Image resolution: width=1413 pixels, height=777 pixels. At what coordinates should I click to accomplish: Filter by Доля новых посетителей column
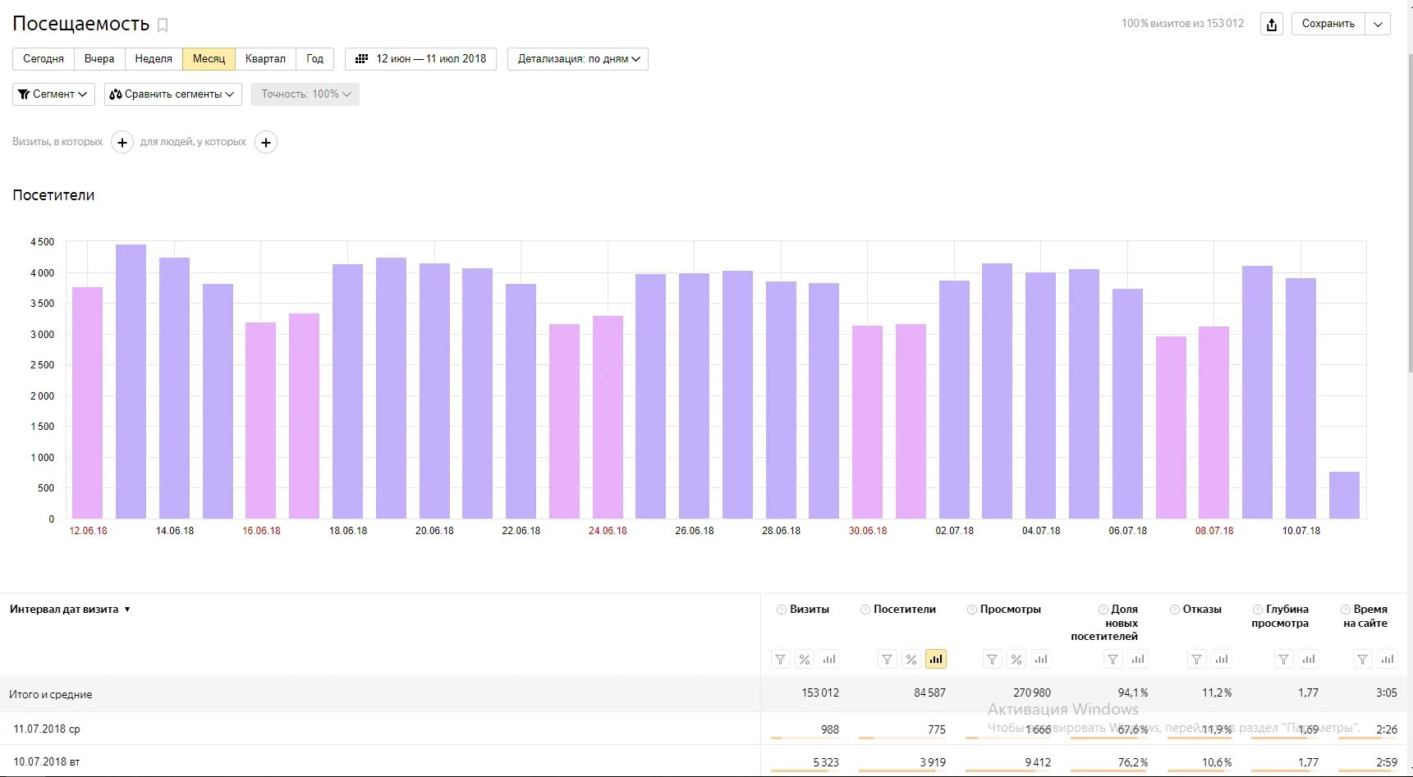[1113, 659]
